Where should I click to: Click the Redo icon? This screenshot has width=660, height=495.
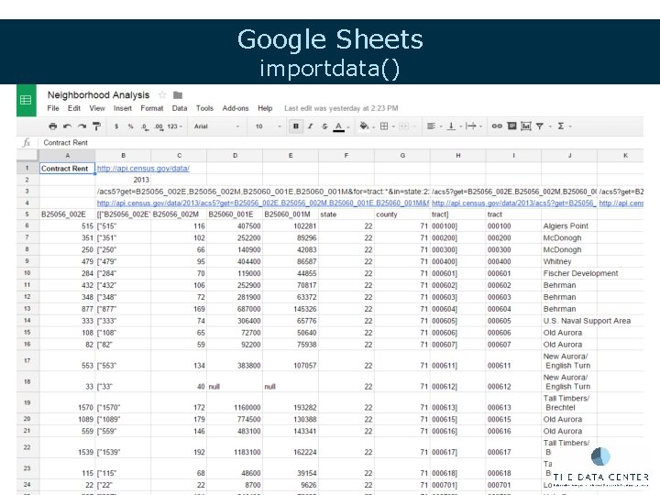(x=82, y=126)
